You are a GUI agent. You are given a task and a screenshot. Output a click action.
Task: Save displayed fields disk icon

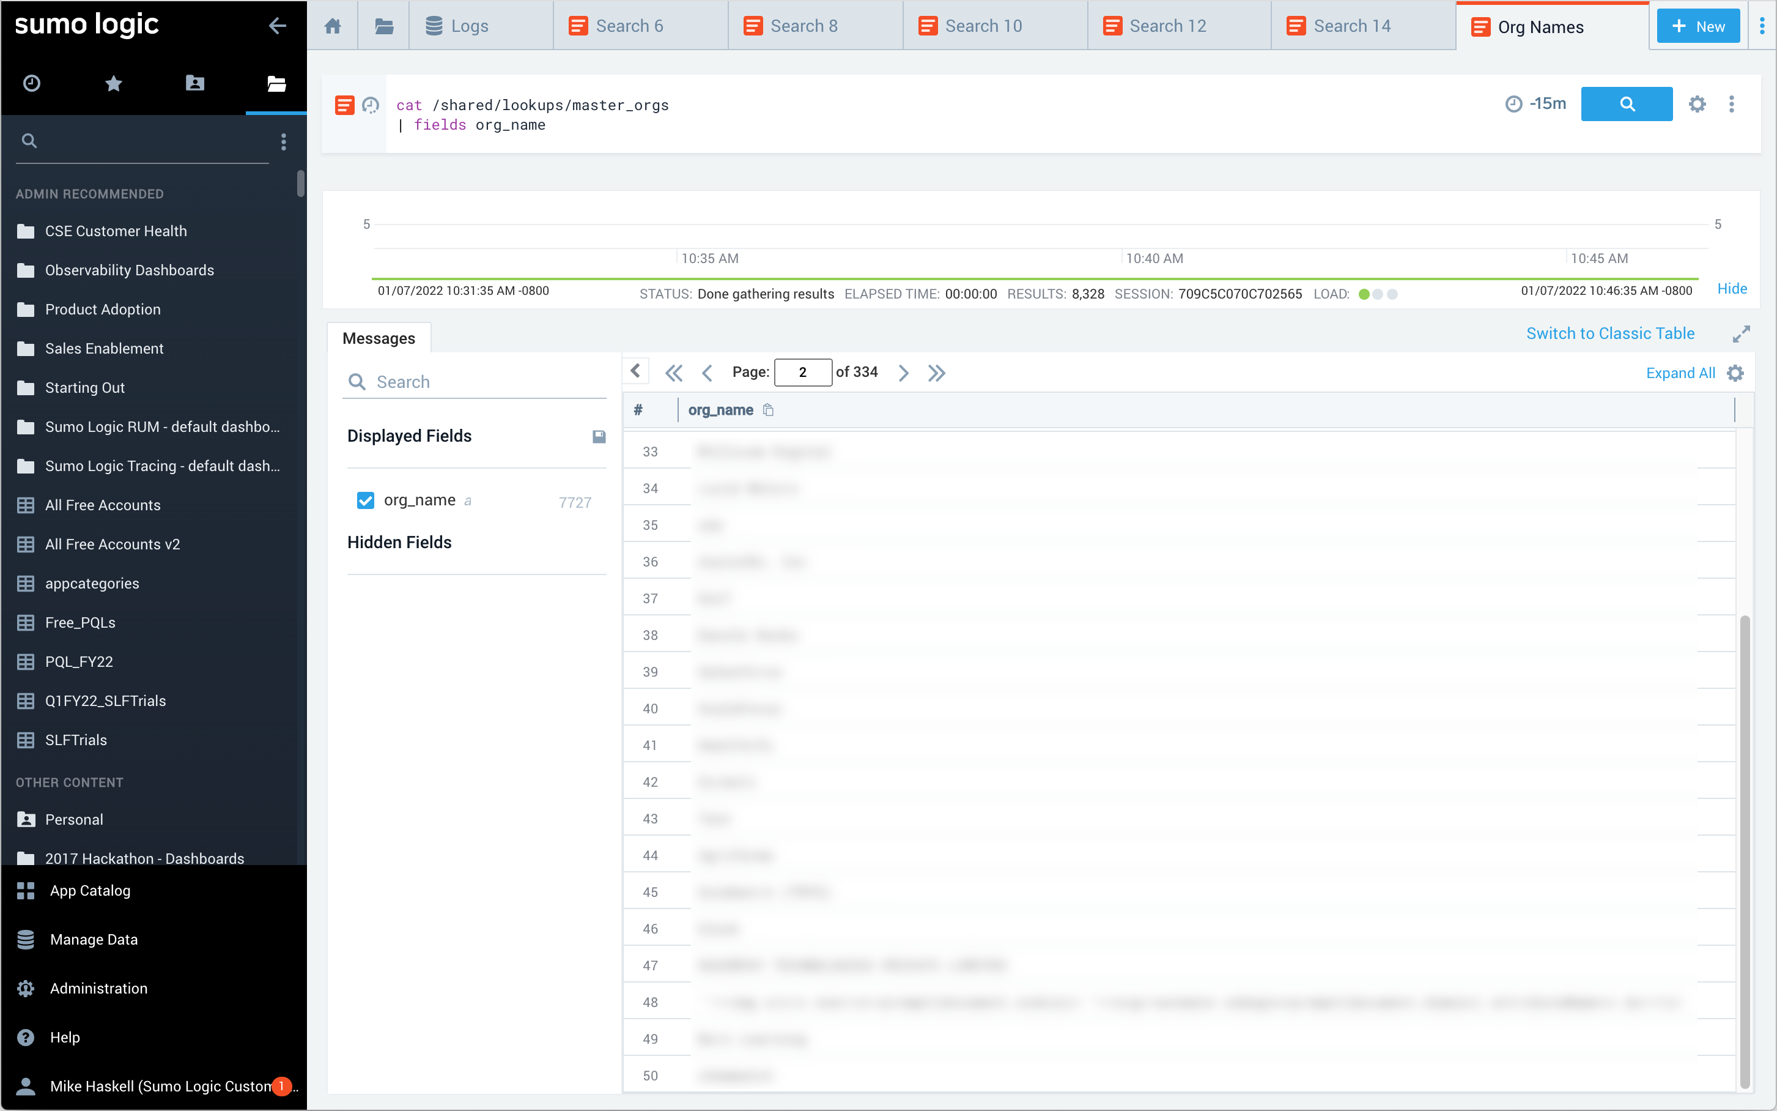[599, 436]
